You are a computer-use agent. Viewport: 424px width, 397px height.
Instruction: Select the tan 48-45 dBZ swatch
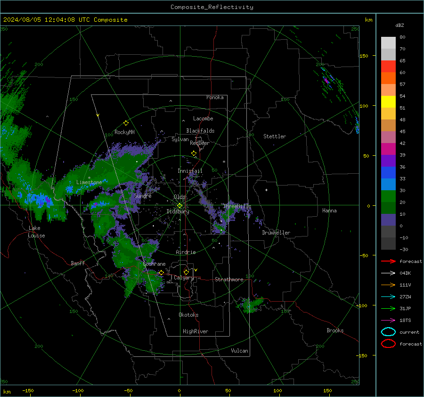click(x=388, y=126)
